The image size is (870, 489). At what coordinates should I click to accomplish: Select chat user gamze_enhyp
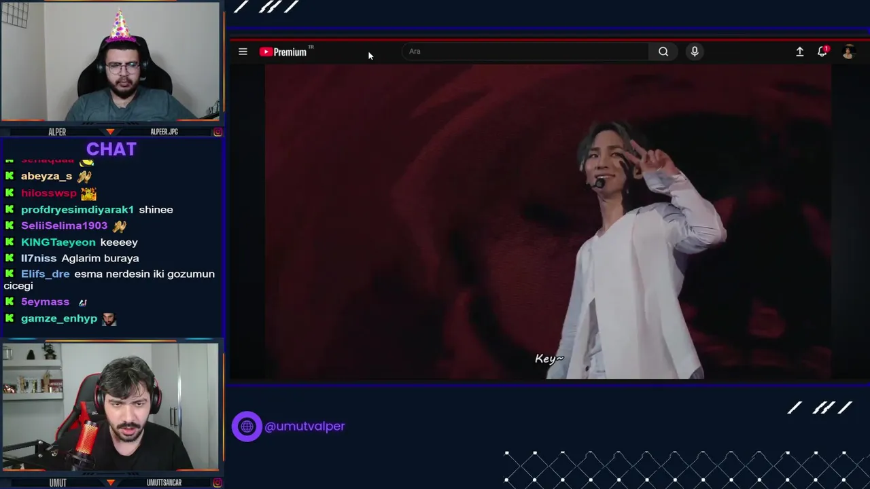pyautogui.click(x=59, y=319)
